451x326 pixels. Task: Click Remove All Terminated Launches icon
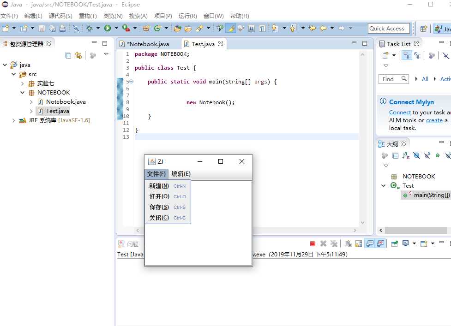click(334, 243)
